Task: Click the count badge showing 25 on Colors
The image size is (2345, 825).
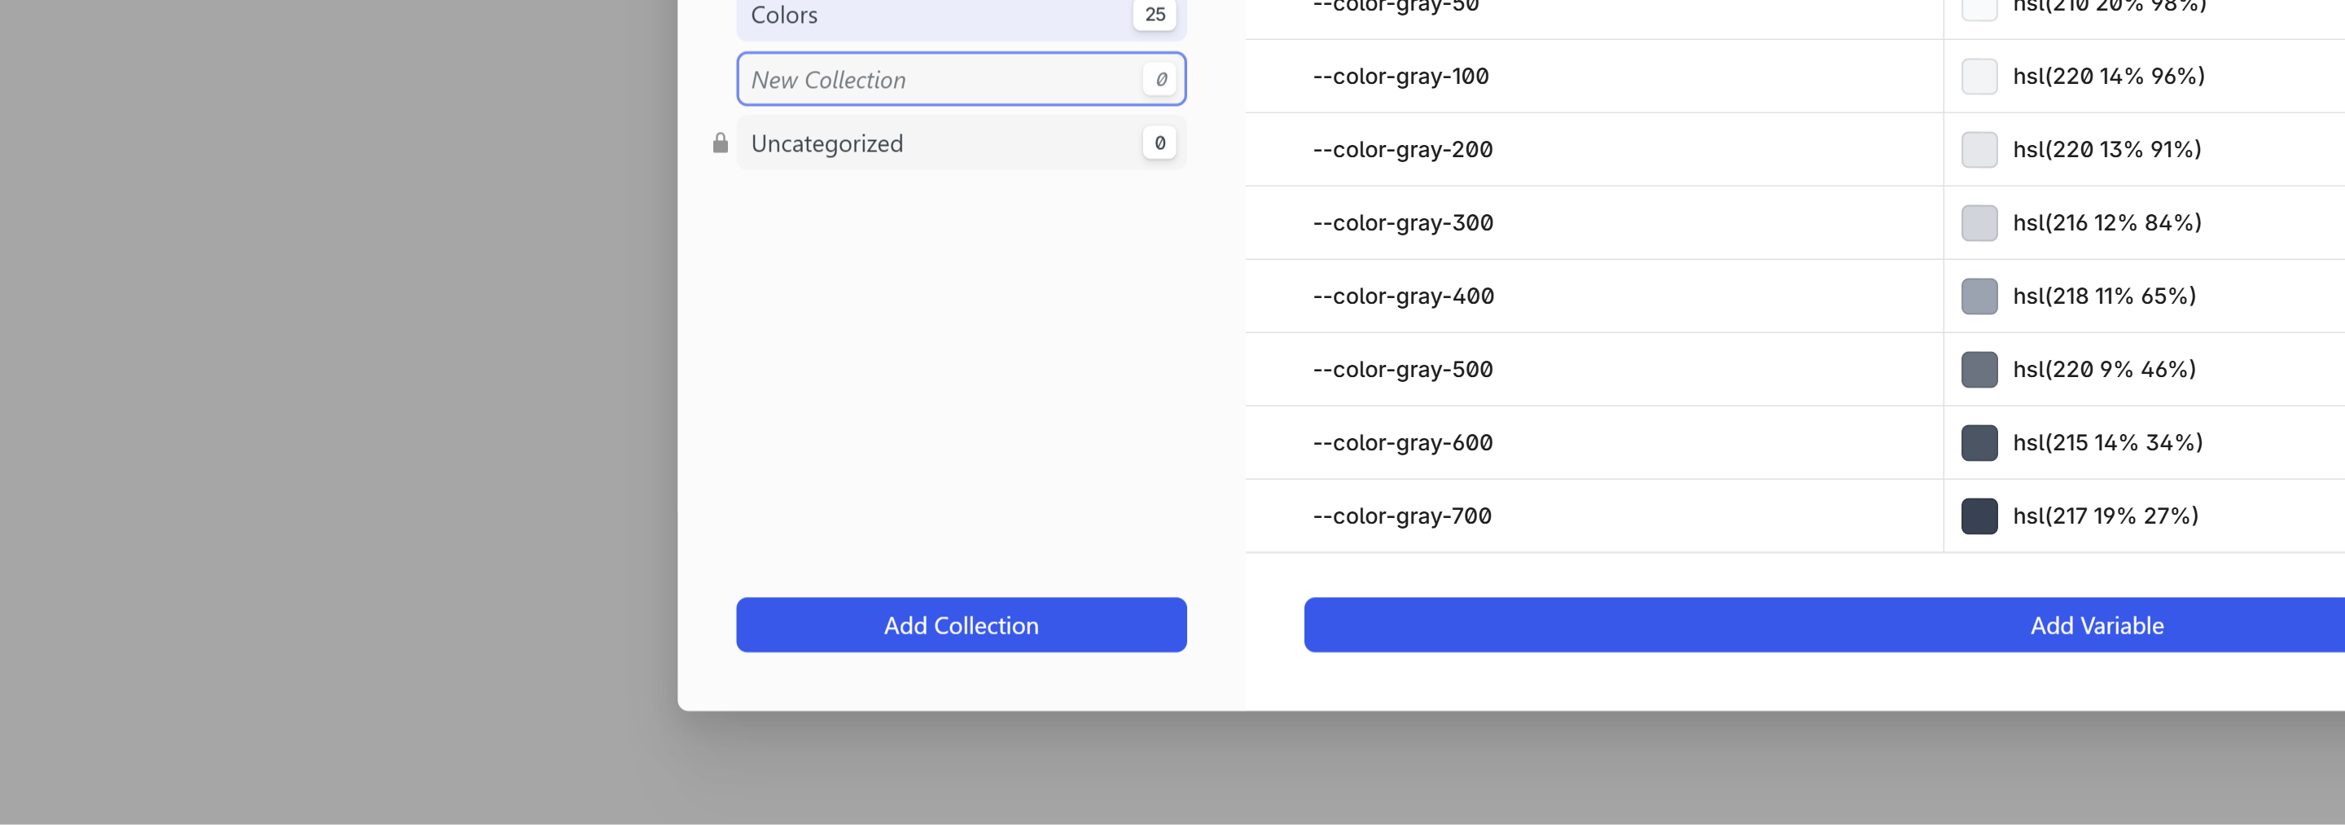Action: pos(1154,15)
